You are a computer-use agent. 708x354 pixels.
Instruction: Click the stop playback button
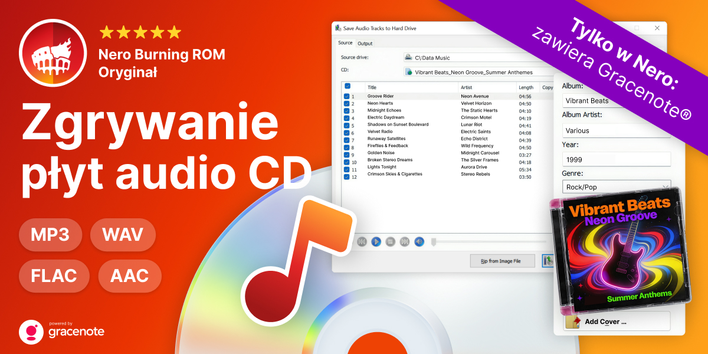pyautogui.click(x=390, y=241)
